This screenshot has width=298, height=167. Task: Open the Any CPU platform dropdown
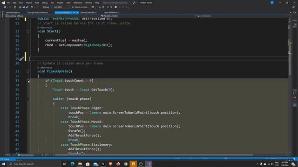pyautogui.click(x=62, y=7)
